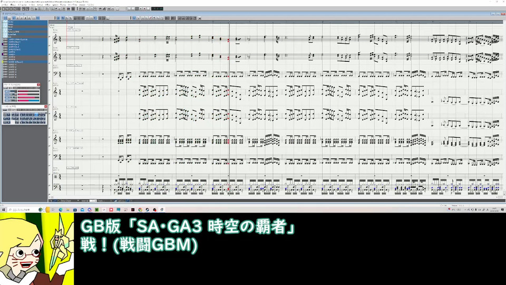
Task: Select the Tempo row in track list
Action: point(26,25)
